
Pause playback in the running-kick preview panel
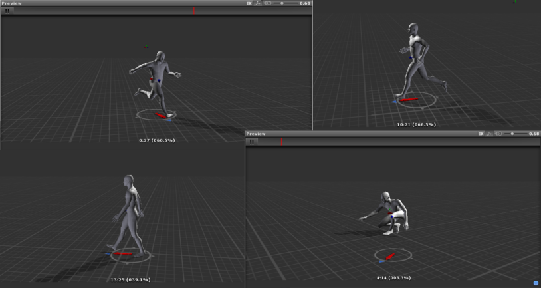7,11
